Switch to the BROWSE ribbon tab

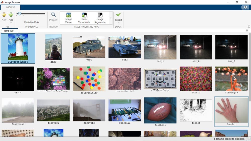coord(11,7)
